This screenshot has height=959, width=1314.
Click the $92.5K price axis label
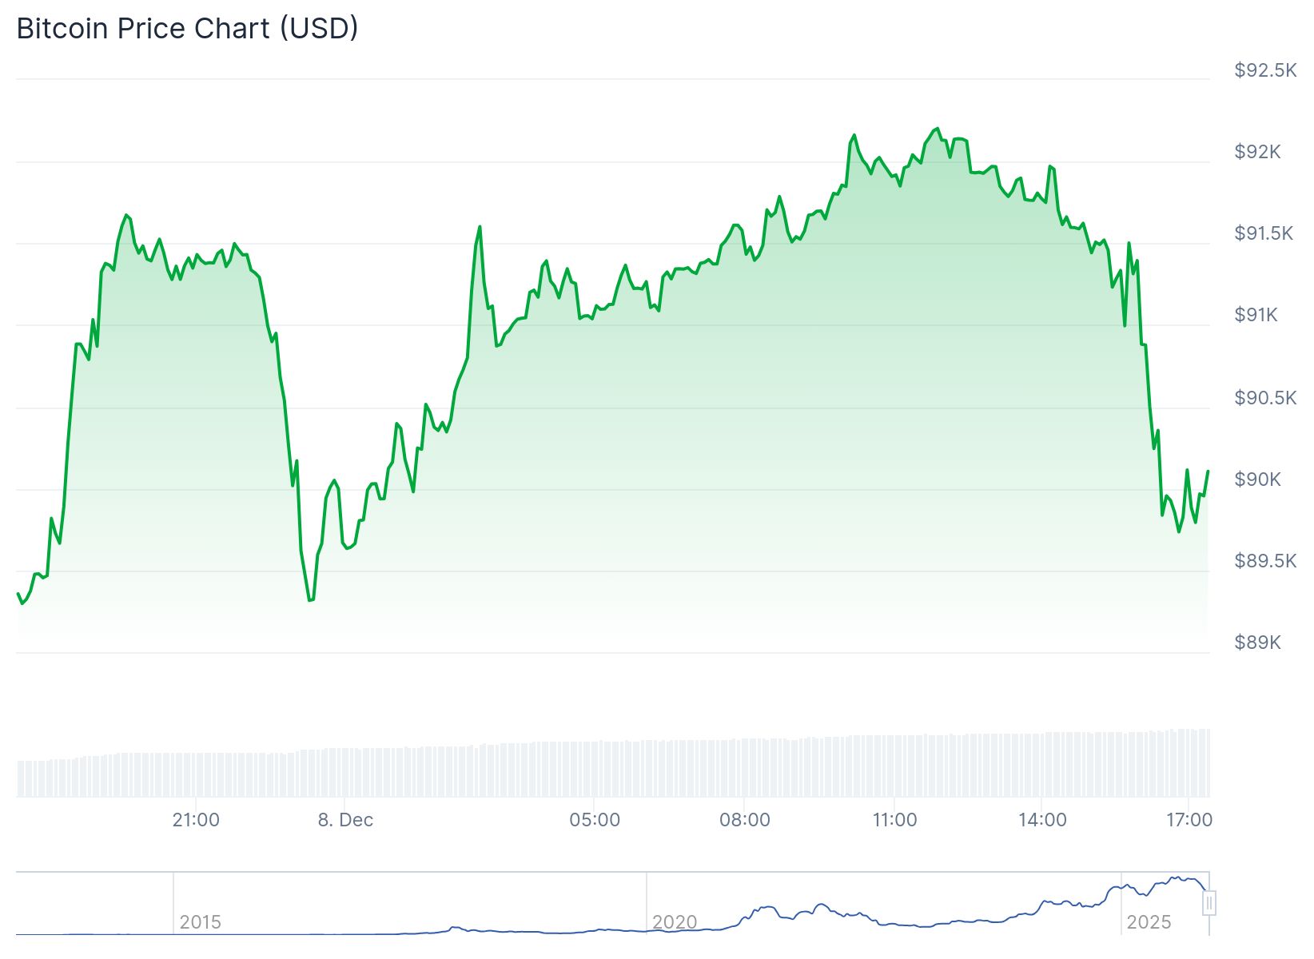coord(1265,70)
